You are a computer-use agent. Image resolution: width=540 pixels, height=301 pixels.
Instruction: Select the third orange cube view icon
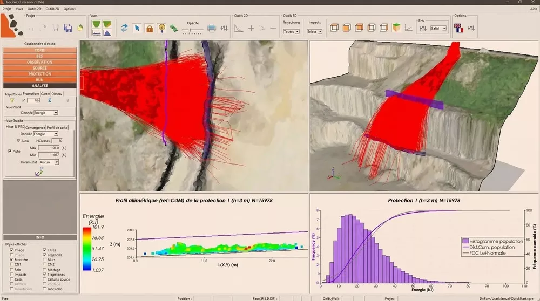pos(359,28)
